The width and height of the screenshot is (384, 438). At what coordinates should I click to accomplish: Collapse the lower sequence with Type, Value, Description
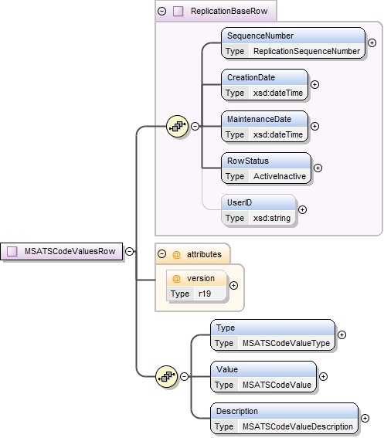click(184, 376)
